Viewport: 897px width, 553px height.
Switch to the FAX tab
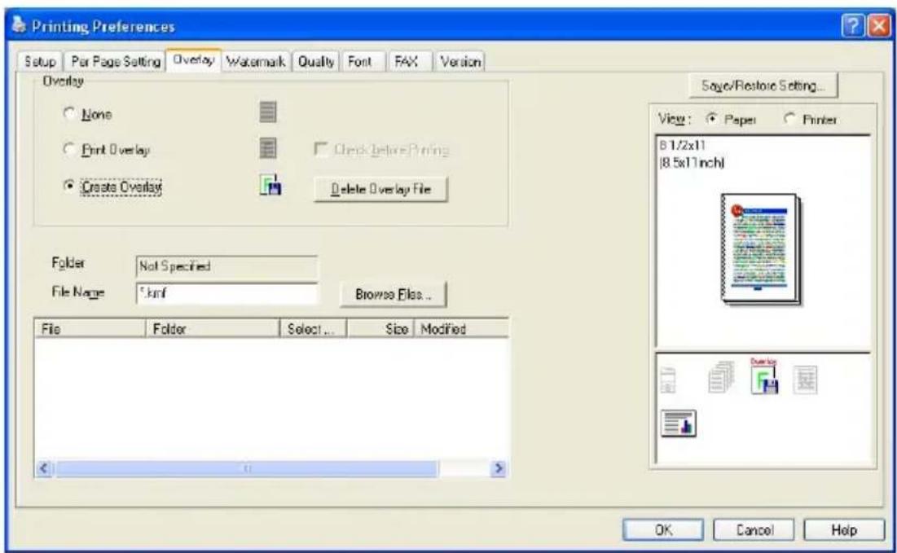[x=407, y=61]
